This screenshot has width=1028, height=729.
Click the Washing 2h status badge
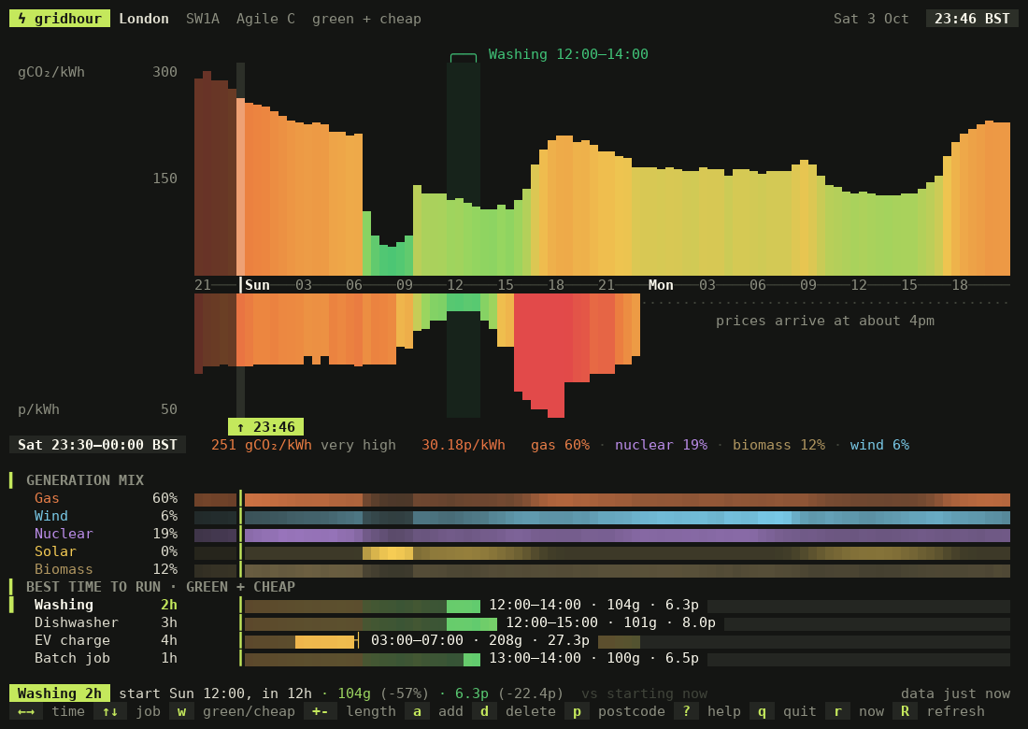60,693
